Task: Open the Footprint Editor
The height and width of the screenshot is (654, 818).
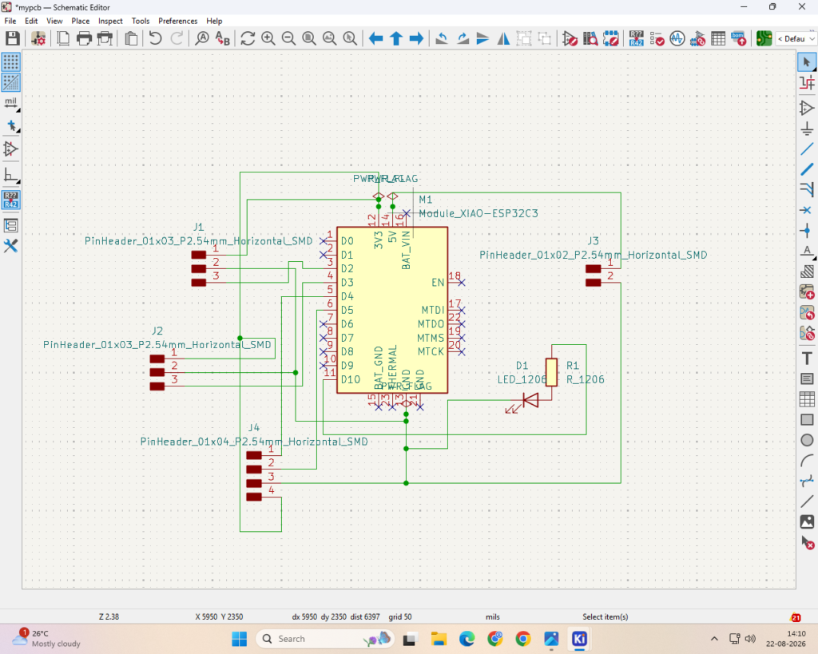Action: click(611, 38)
